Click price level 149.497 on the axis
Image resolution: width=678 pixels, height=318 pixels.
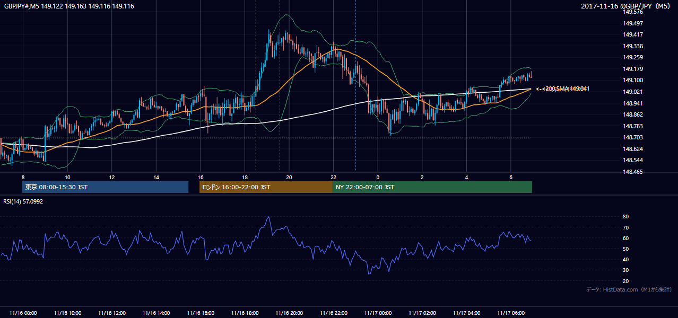[633, 23]
